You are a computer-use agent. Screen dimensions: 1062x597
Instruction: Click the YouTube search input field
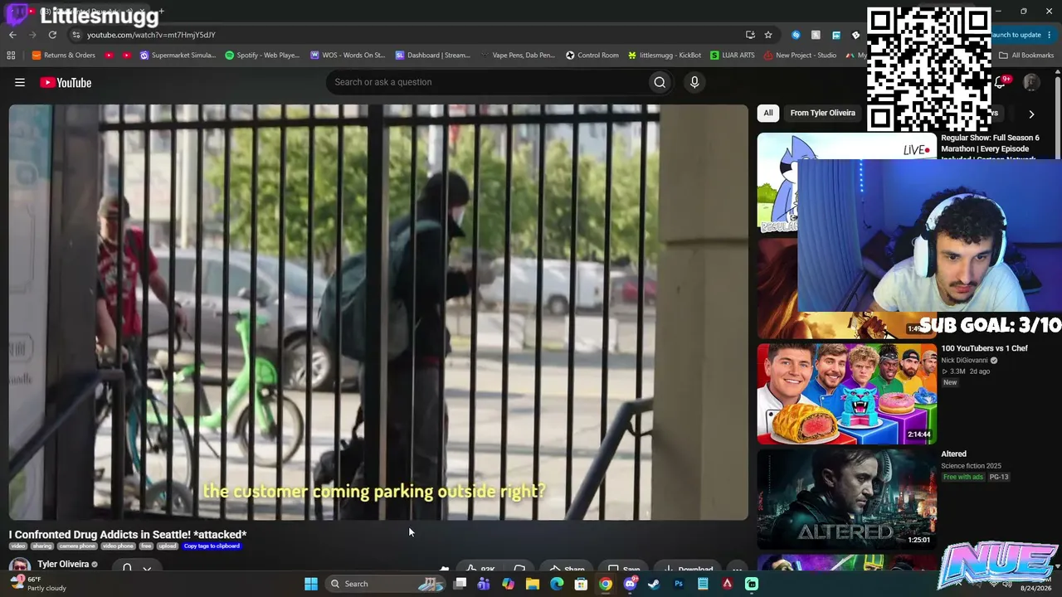click(486, 82)
